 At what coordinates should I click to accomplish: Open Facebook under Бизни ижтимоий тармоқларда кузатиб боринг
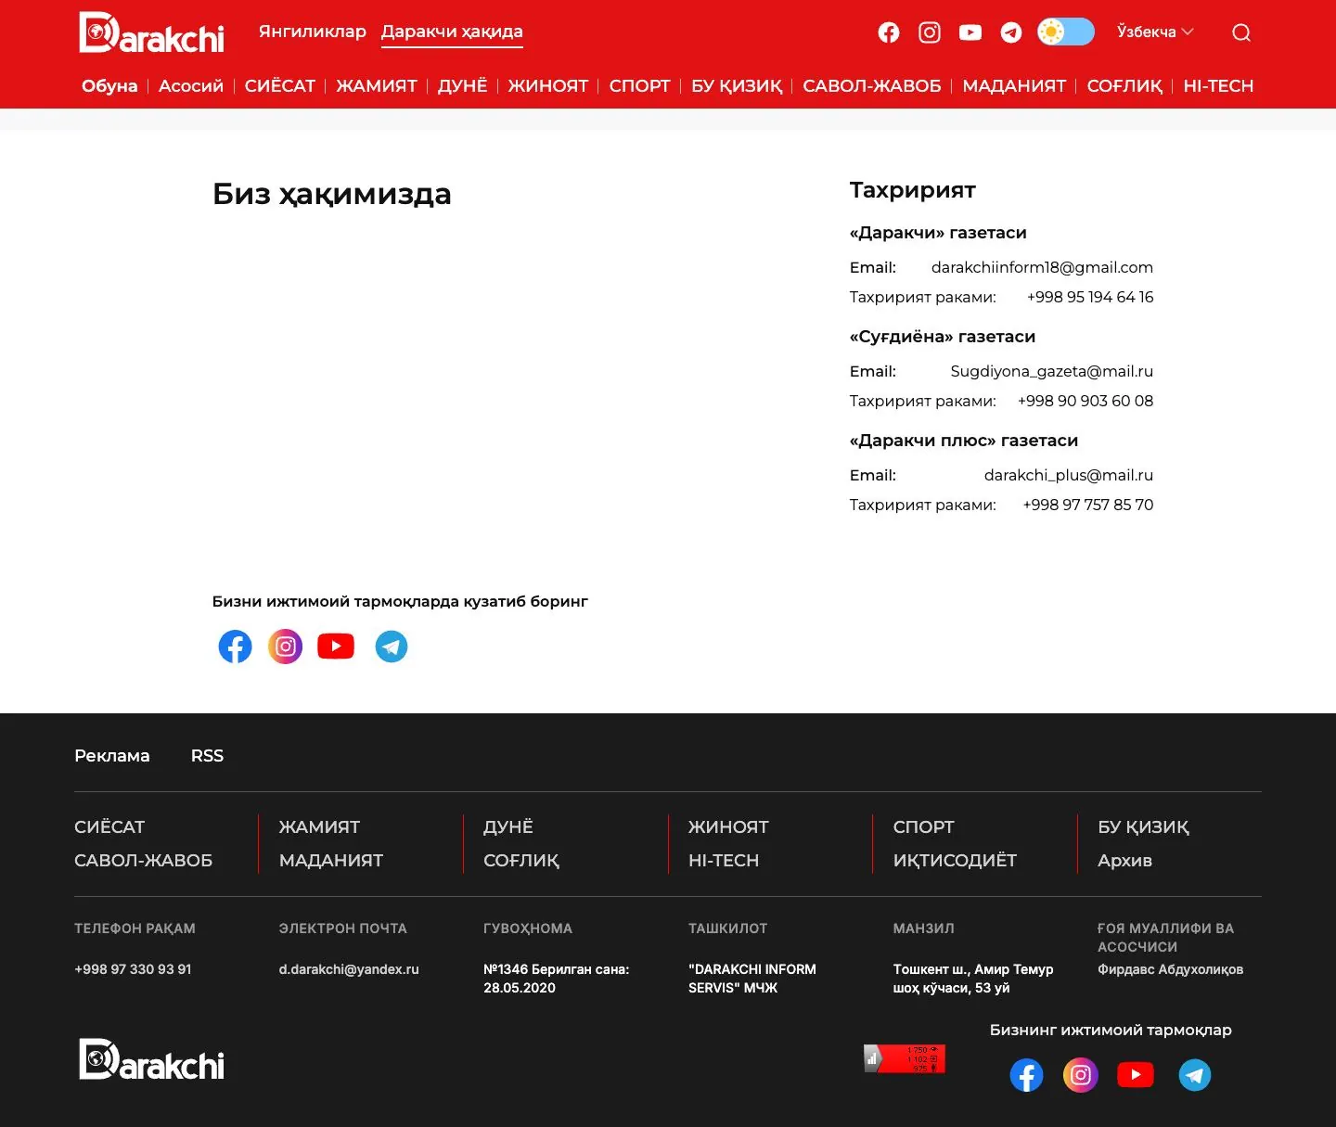click(235, 647)
